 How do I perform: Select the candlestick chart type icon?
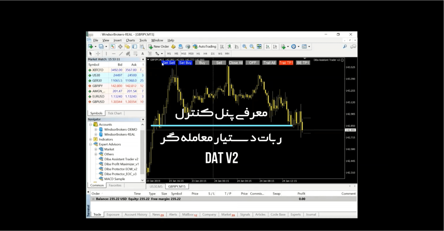[x=229, y=47]
